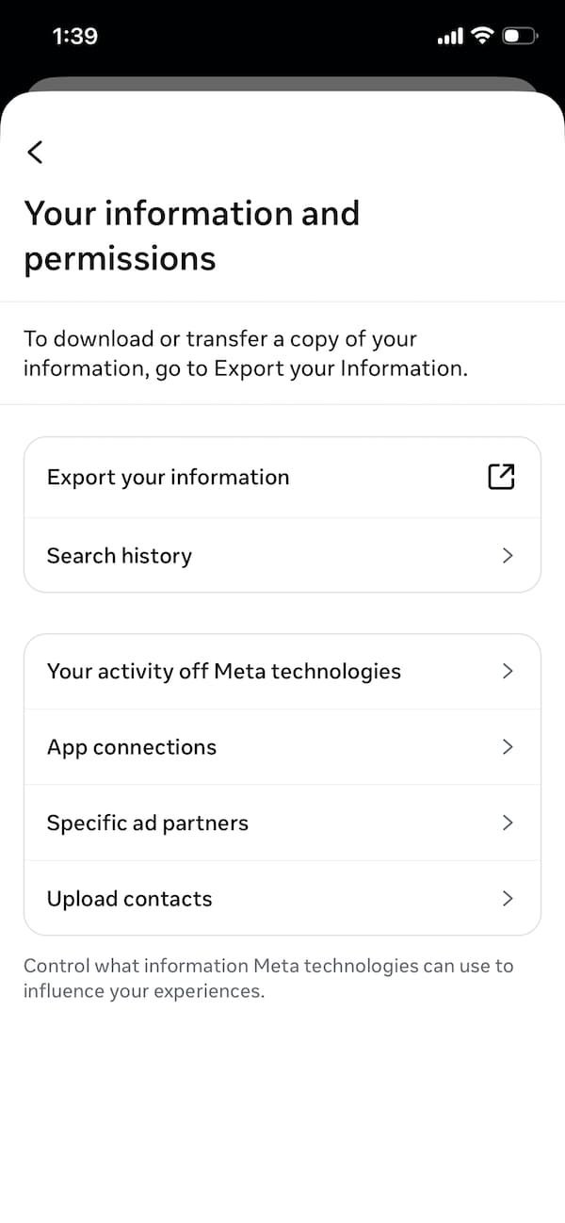The width and height of the screenshot is (565, 1223).
Task: Tap the Control what information Meta technologies footer text
Action: pyautogui.click(x=268, y=978)
